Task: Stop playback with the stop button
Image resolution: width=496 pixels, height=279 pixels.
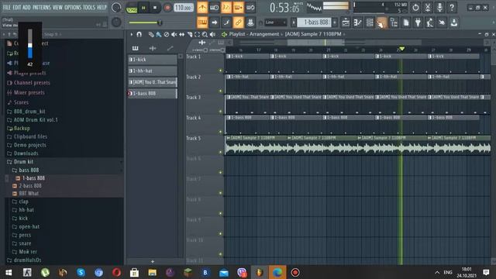Action: 155,8
